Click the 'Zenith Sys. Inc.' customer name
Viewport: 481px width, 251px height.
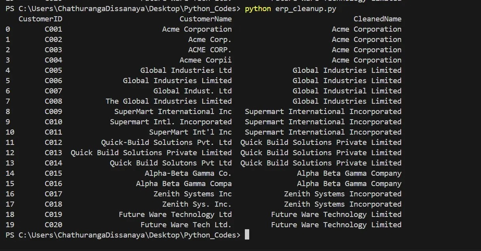(x=197, y=204)
